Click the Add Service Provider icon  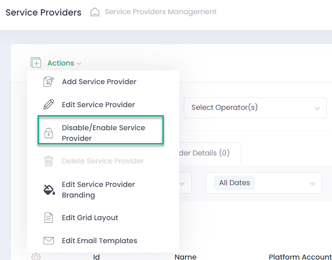(x=48, y=81)
